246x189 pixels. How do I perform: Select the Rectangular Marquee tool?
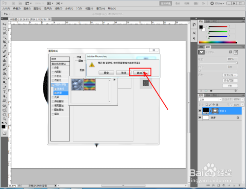[x=4, y=29]
